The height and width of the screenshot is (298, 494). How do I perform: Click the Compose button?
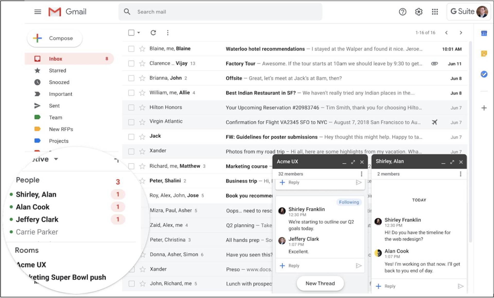[x=55, y=38]
